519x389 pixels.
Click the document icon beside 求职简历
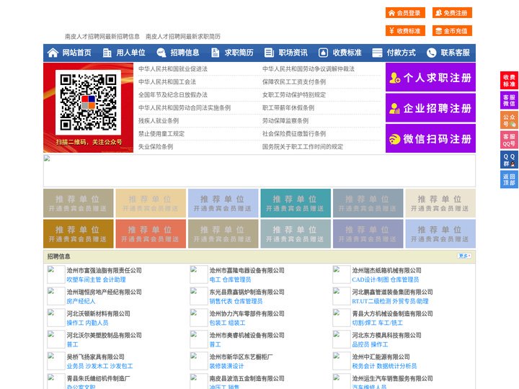pos(215,53)
